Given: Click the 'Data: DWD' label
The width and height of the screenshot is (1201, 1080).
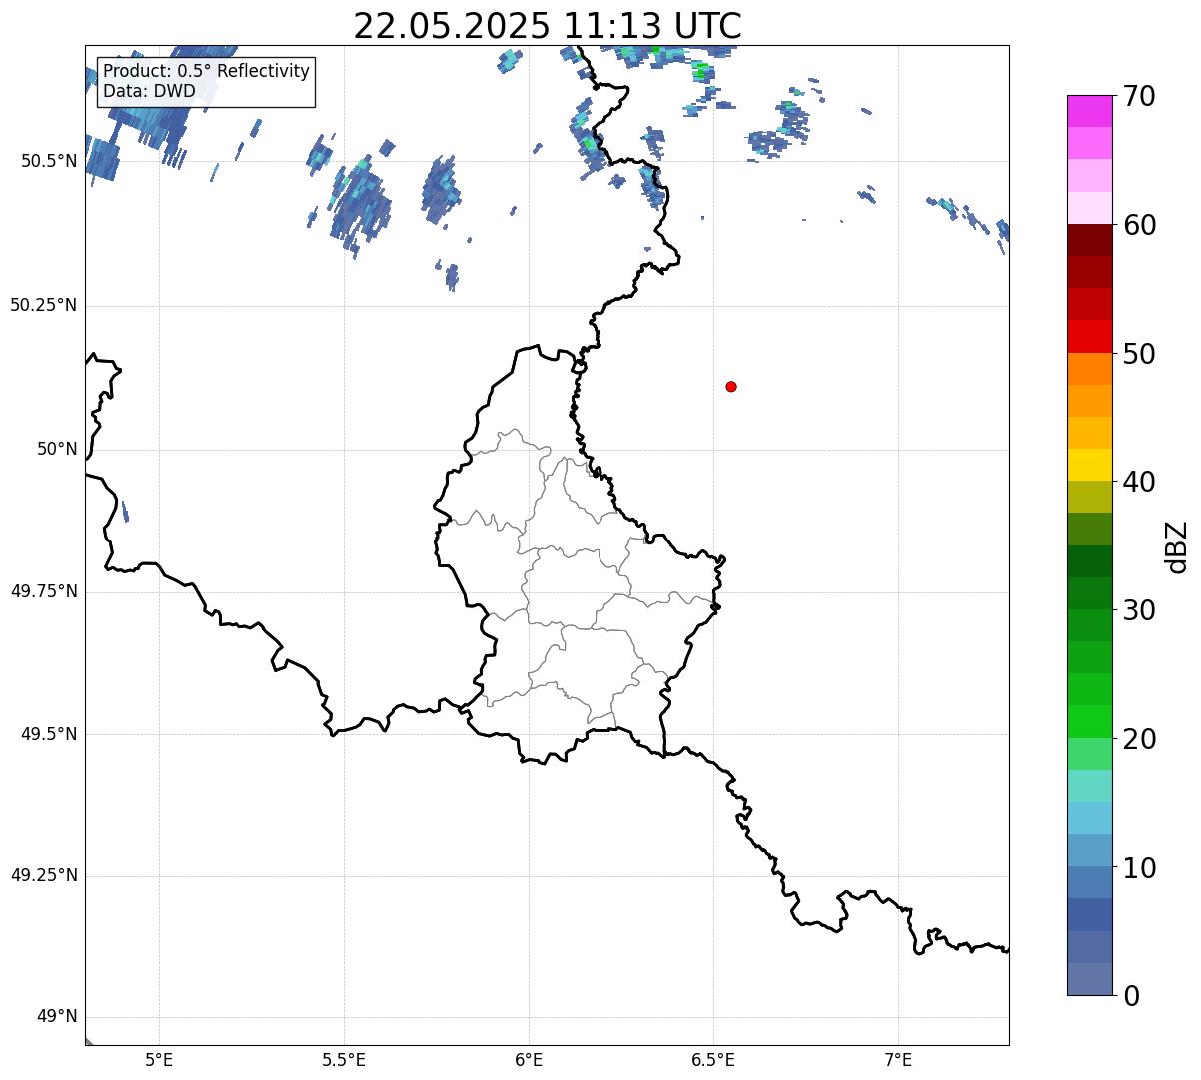Looking at the screenshot, I should [150, 91].
